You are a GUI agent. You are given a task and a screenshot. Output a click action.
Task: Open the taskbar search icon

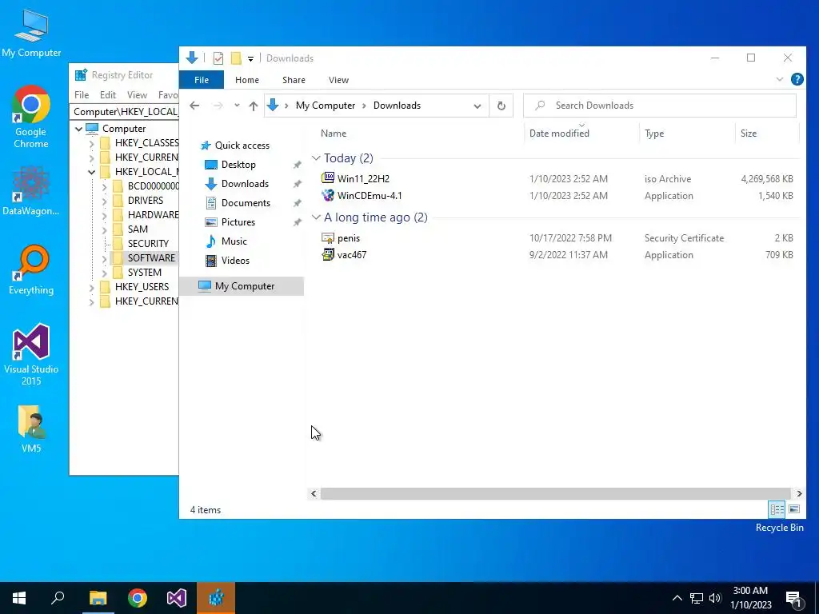tap(58, 598)
